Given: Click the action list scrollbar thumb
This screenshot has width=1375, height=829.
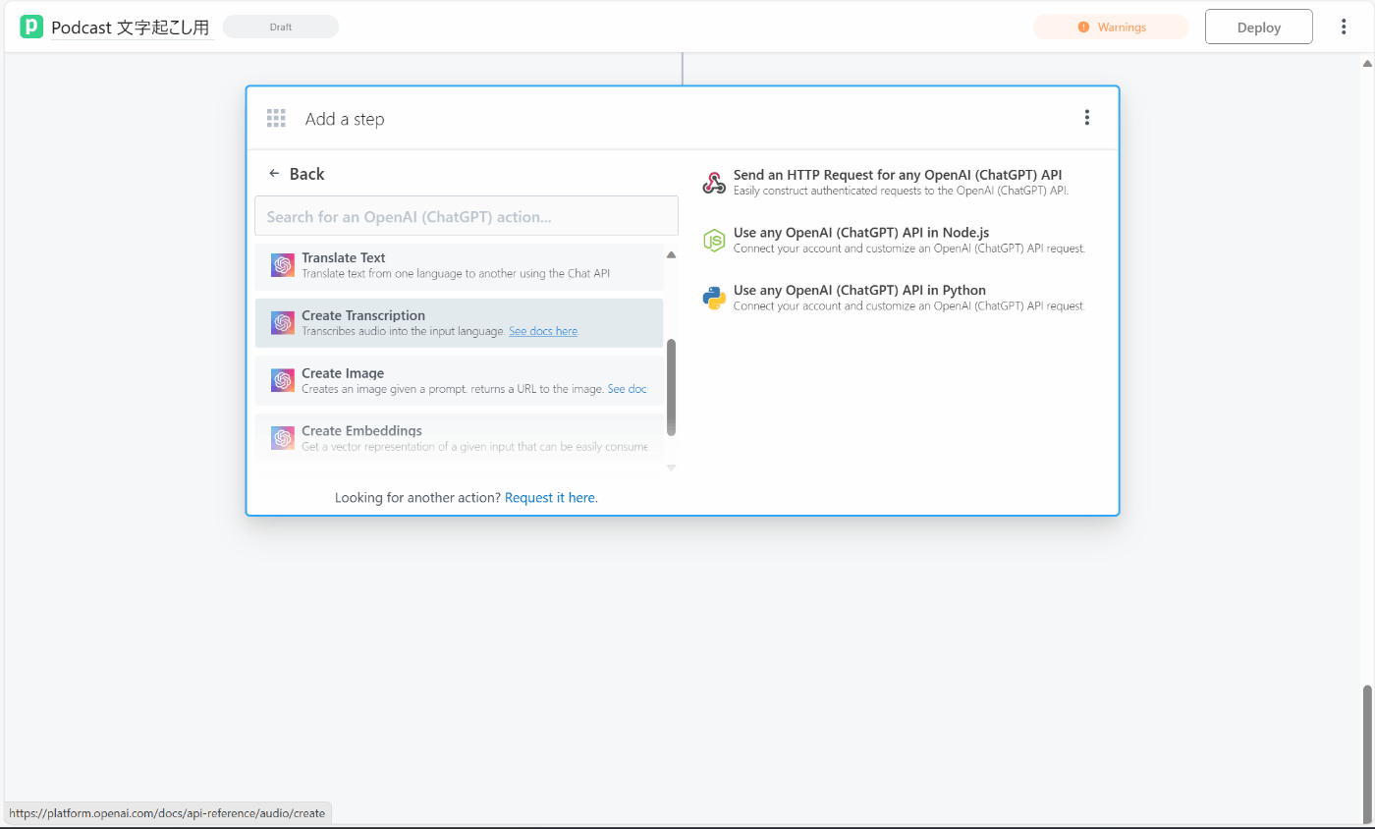Looking at the screenshot, I should [x=671, y=387].
